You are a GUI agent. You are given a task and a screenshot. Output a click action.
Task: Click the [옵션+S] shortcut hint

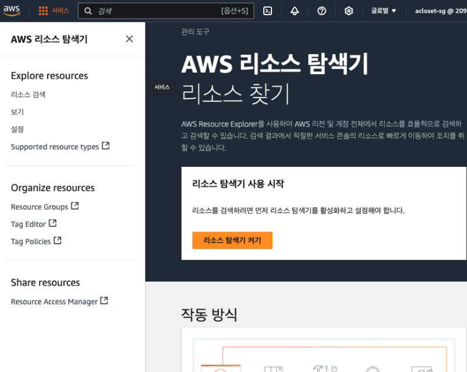click(235, 11)
